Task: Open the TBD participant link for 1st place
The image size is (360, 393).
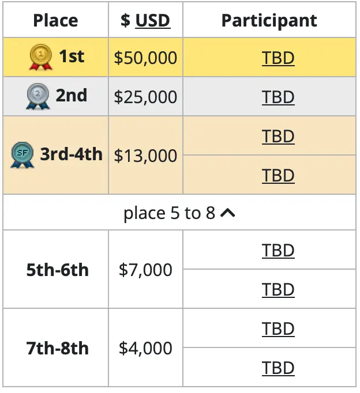Action: pyautogui.click(x=278, y=58)
